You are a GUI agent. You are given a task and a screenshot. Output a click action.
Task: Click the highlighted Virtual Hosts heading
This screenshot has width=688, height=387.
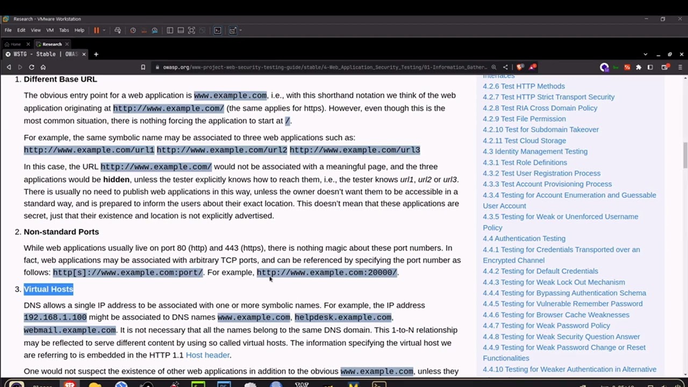click(48, 289)
